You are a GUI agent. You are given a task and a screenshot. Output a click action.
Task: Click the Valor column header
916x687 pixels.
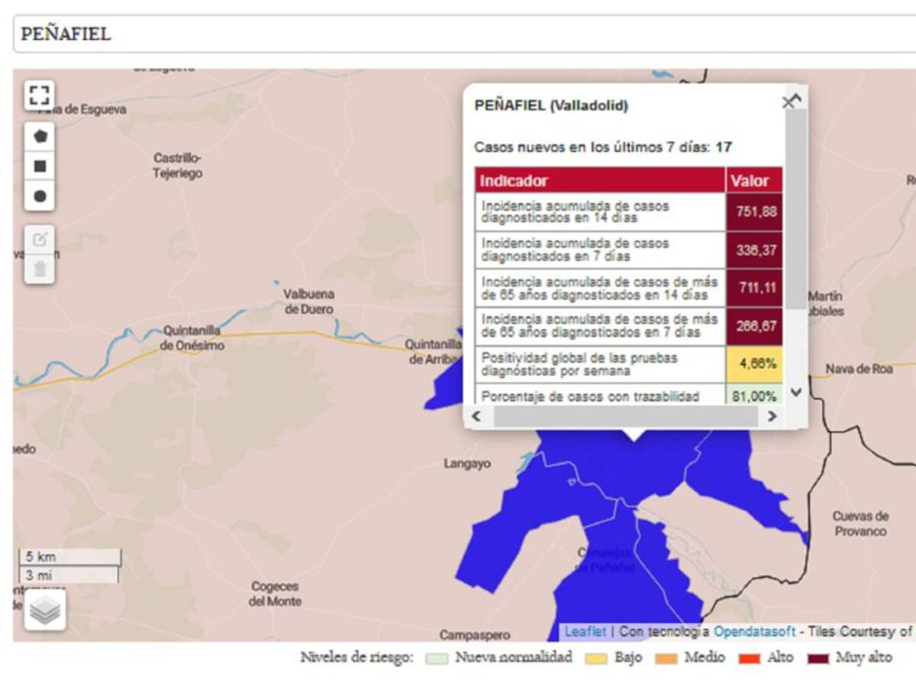[753, 181]
